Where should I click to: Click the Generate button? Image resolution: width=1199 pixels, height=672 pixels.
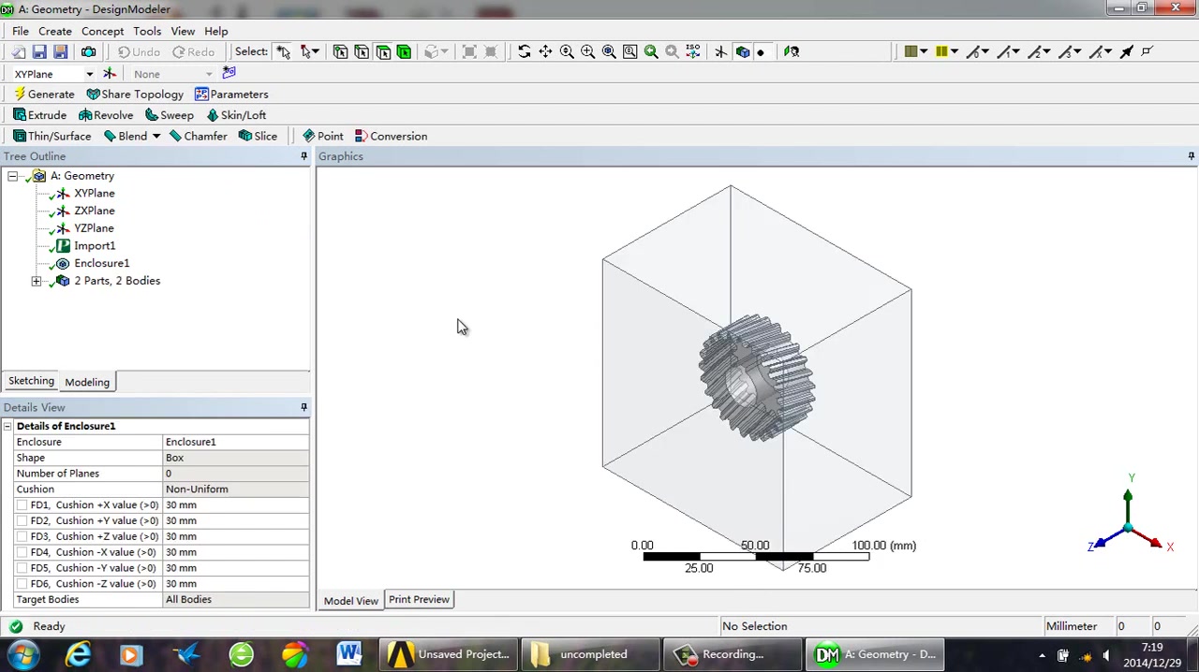(44, 94)
